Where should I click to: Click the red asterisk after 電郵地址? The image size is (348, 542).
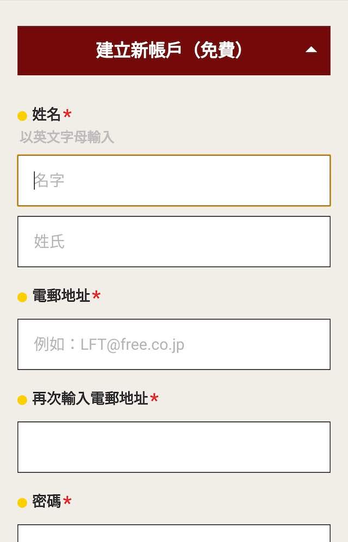[96, 296]
